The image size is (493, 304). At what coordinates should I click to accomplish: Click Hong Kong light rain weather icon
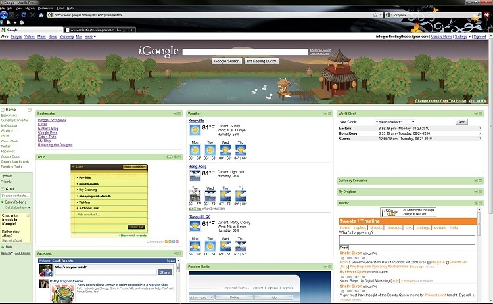click(x=195, y=175)
